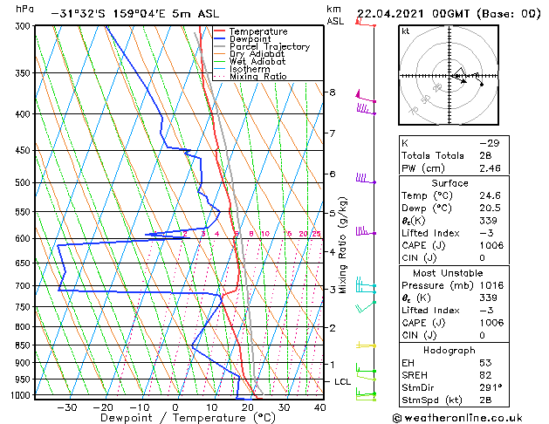This screenshot has width=549, height=424.
Task: Select the 'Dewpoint' legend label
Action: tap(250, 39)
